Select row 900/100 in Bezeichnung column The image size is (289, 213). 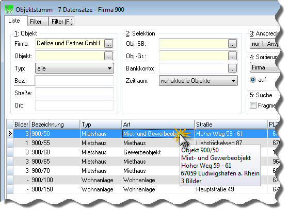(x=55, y=180)
